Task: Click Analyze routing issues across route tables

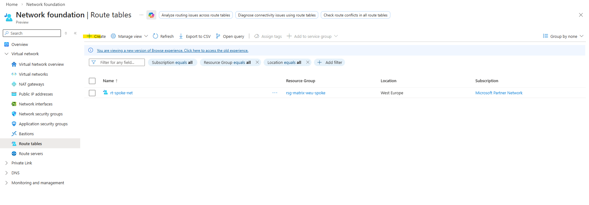Action: tap(196, 15)
